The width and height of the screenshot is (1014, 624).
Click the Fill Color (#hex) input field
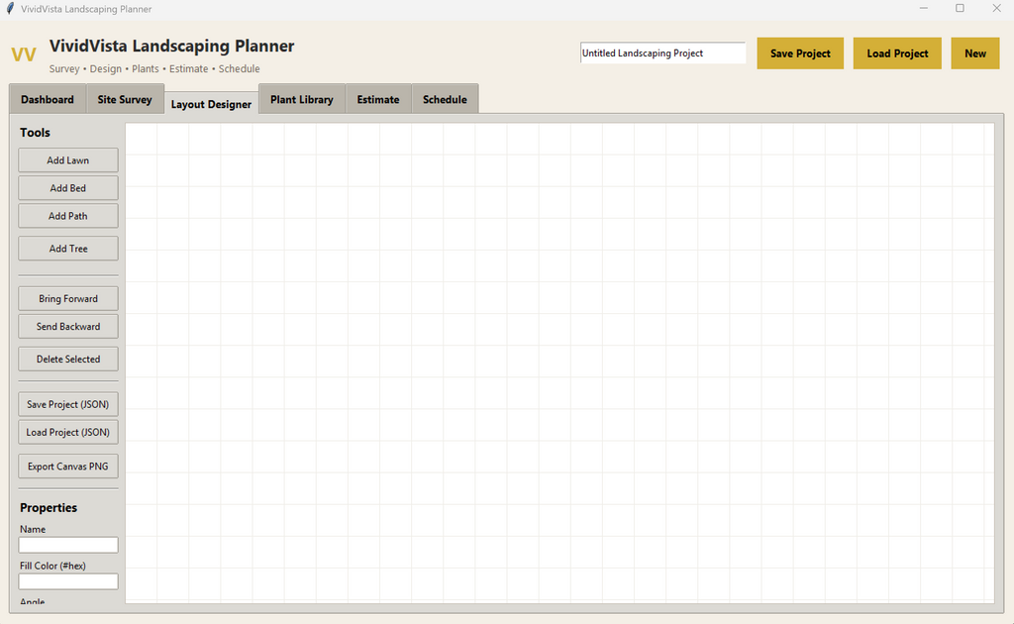67,581
